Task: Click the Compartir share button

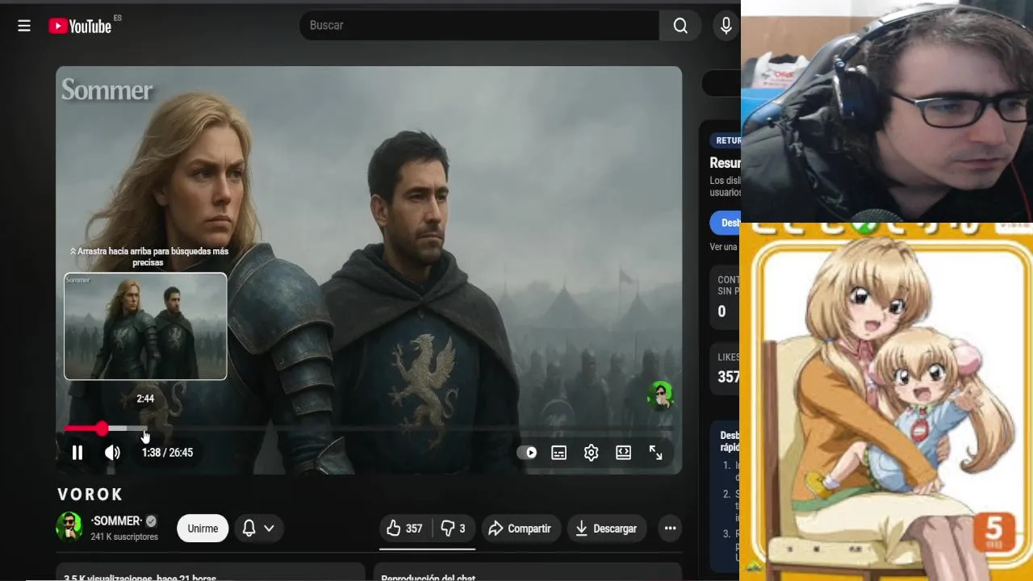Action: 520,529
